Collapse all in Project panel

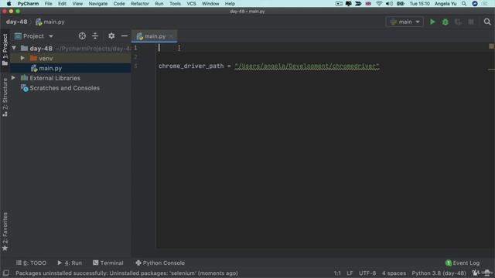(95, 36)
